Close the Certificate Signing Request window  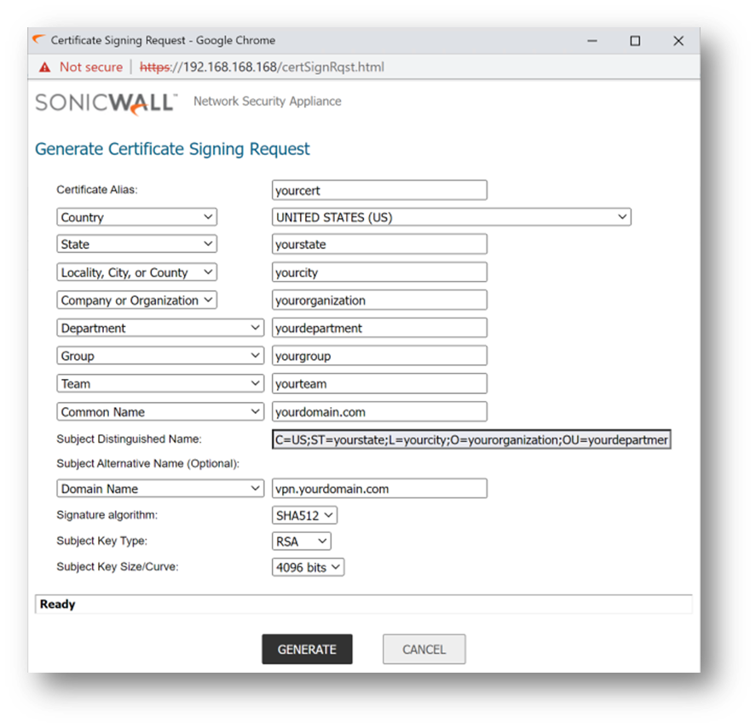click(678, 40)
